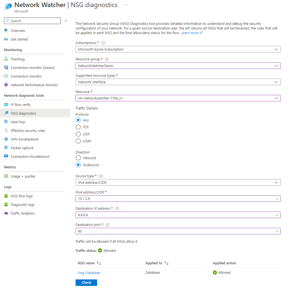The image size is (300, 304).
Task: Open Get started menu item
Action: (x=19, y=39)
